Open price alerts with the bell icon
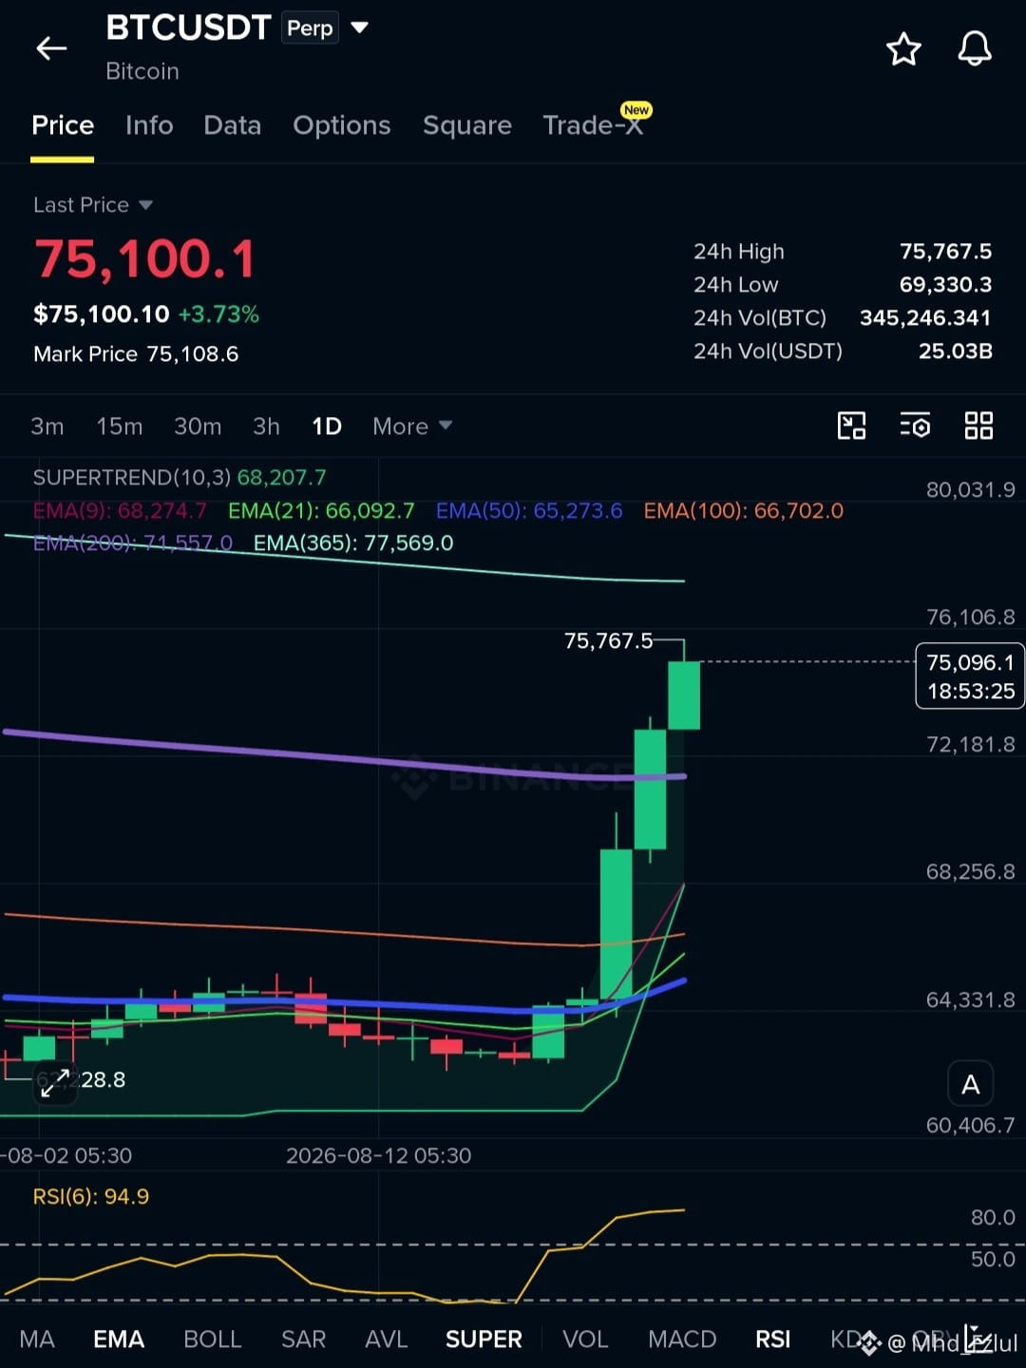 coord(974,48)
